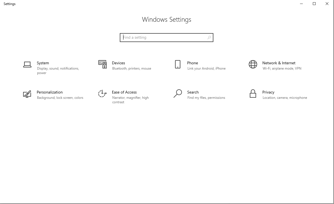Focus the Find a setting field
The image size is (334, 204).
[166, 38]
